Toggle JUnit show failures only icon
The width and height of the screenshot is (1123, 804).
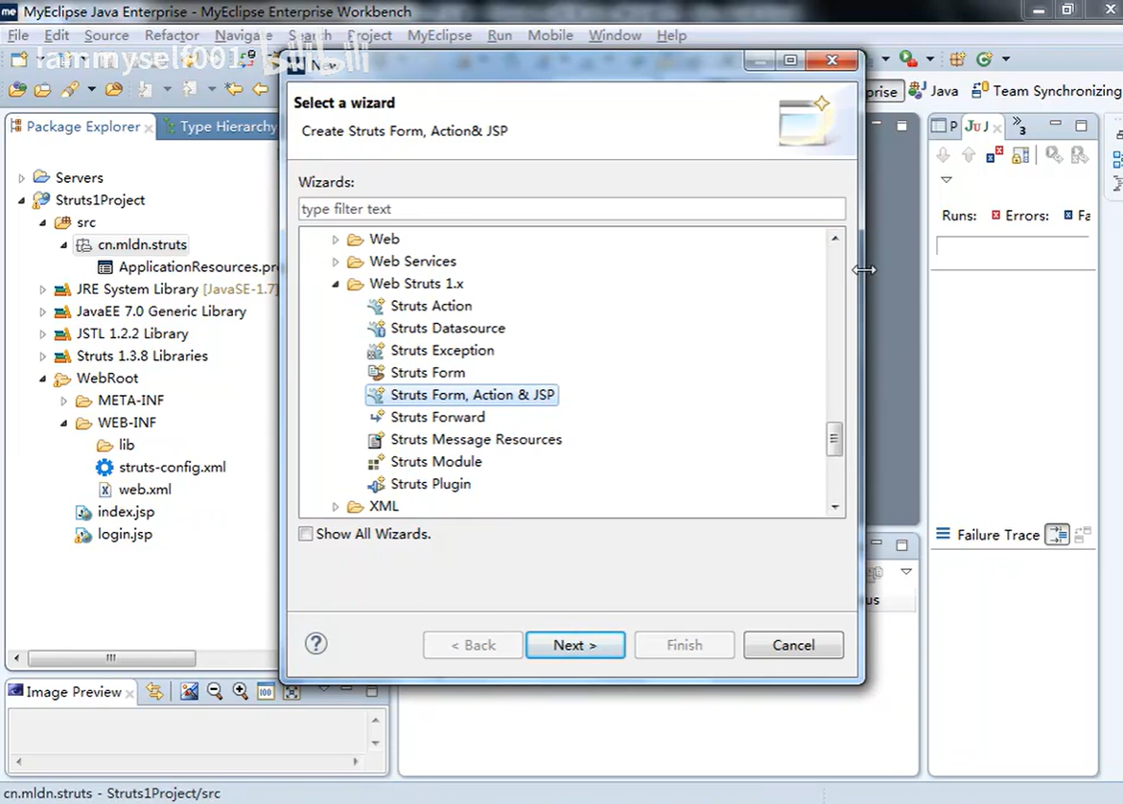[x=994, y=154]
